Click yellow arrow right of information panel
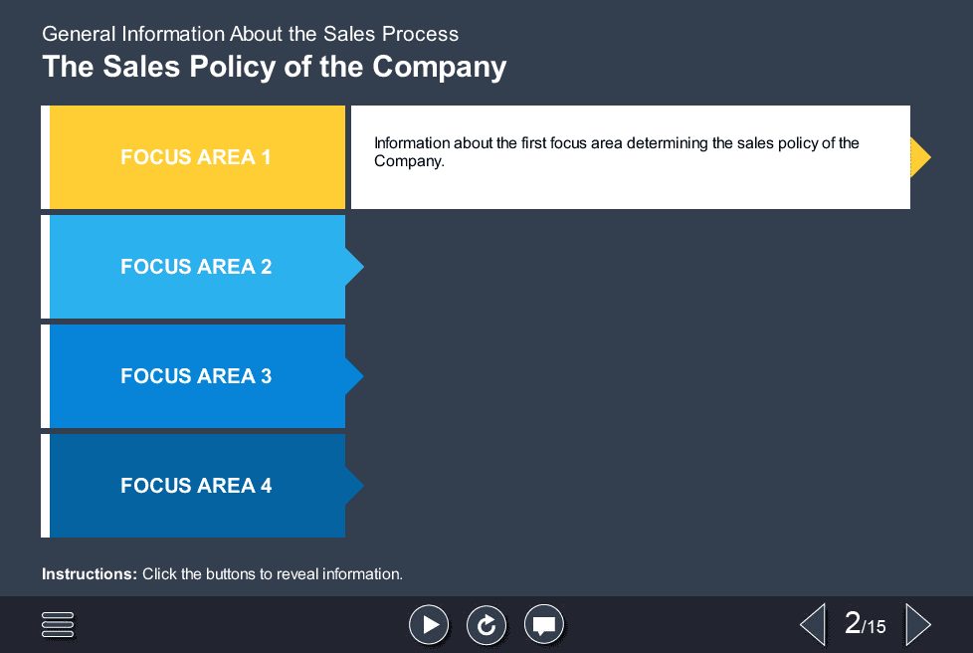The image size is (973, 653). pyautogui.click(x=919, y=157)
